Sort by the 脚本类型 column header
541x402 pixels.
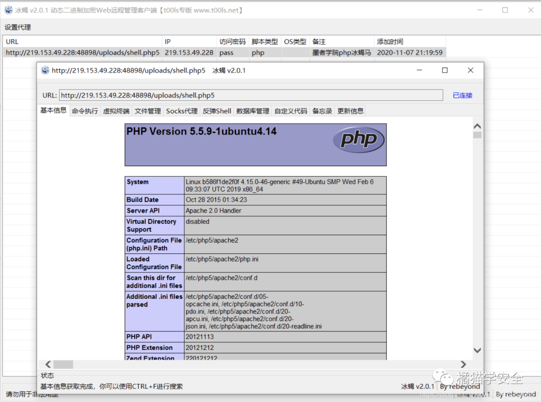point(264,42)
